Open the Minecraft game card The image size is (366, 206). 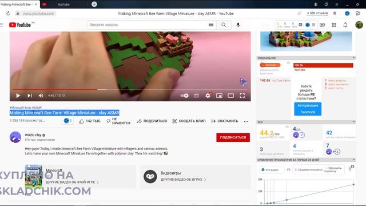click(81, 176)
